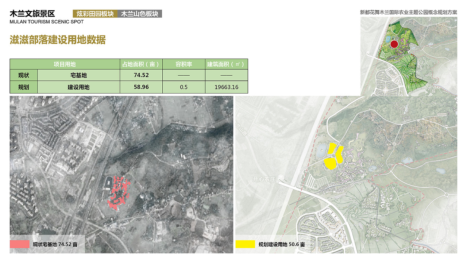Click the 19663.16 building area cell
Viewport: 467px width, 263px height.
[x=227, y=87]
